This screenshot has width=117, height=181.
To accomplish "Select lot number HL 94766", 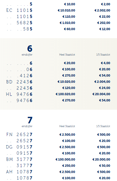I will pos(19,94).
